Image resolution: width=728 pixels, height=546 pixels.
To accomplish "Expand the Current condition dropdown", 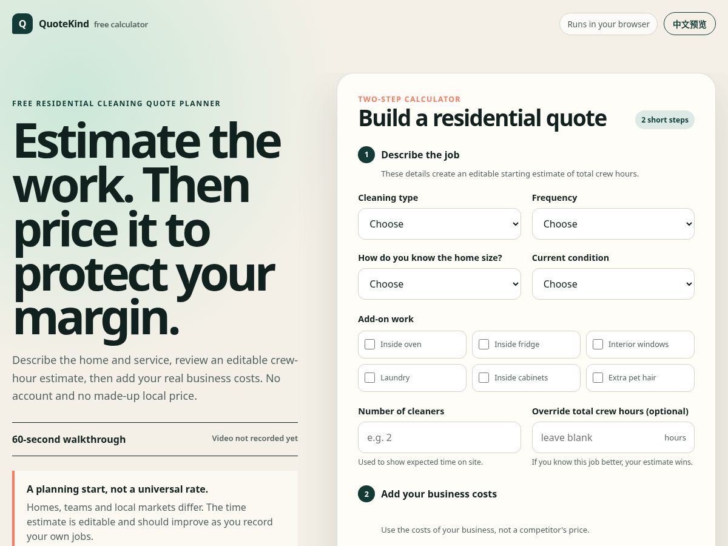I will (x=613, y=284).
